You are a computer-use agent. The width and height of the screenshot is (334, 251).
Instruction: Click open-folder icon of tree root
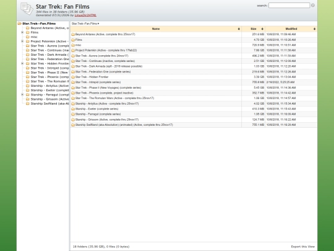(20, 24)
